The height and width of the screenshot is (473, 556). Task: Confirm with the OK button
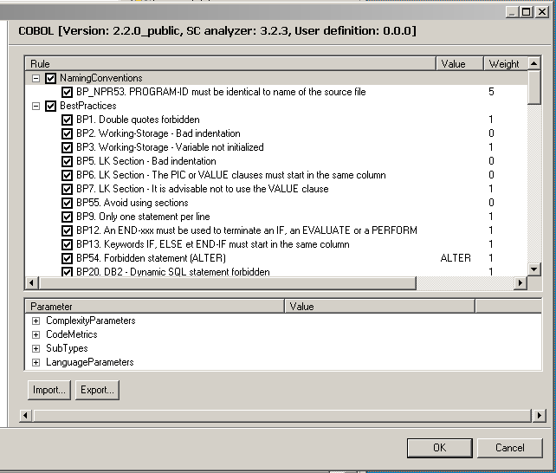440,448
